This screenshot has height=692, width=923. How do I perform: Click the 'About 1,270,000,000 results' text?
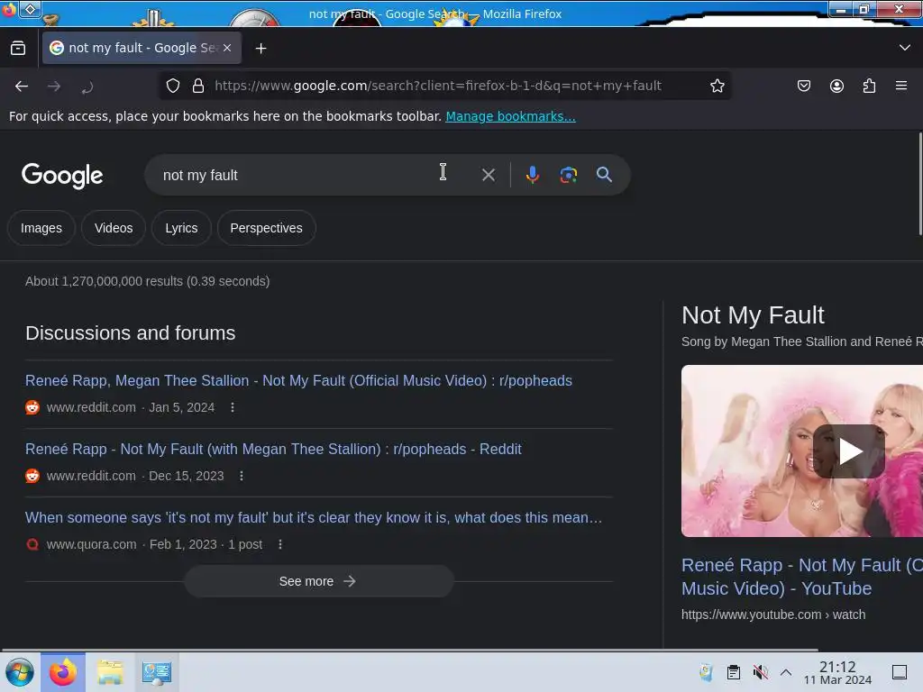click(147, 281)
